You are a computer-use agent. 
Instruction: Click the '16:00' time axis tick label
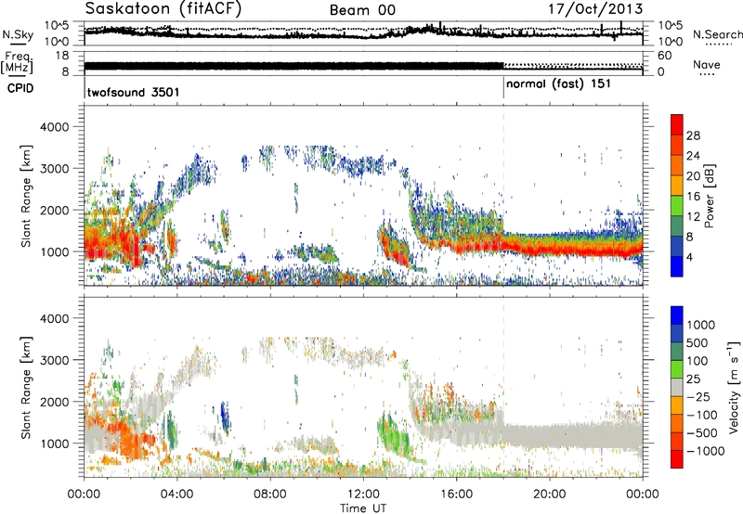456,495
